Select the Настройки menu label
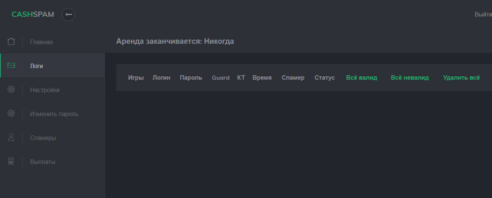This screenshot has width=492, height=198. (x=45, y=90)
